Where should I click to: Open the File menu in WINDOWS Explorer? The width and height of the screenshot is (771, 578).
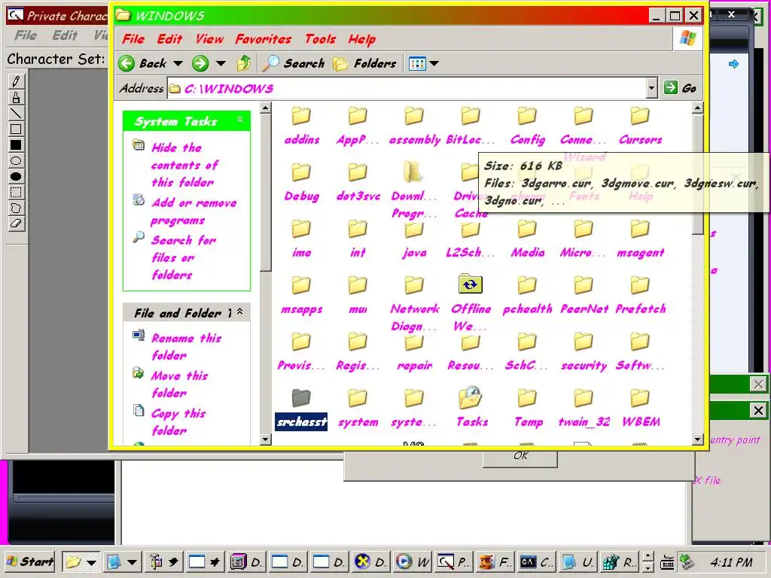click(133, 39)
